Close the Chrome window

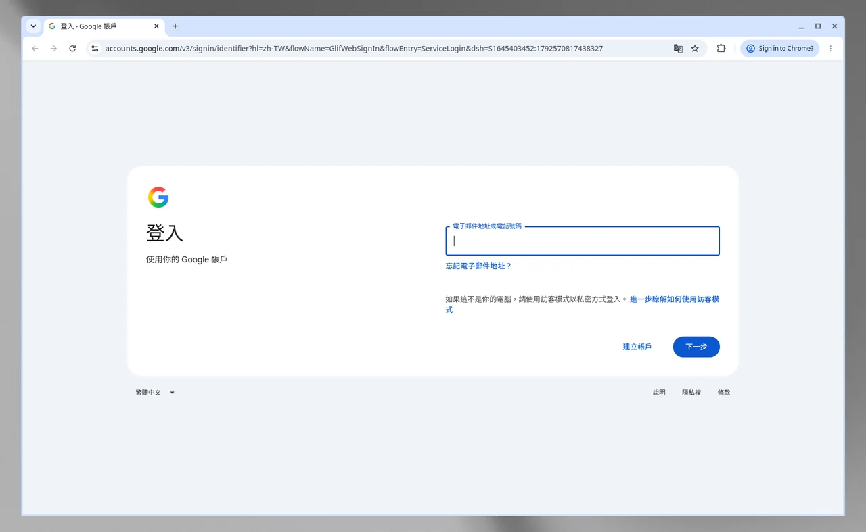[x=834, y=26]
